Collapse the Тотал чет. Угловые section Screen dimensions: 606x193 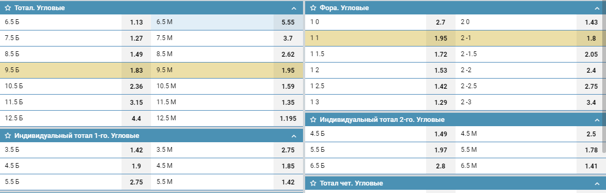597,183
